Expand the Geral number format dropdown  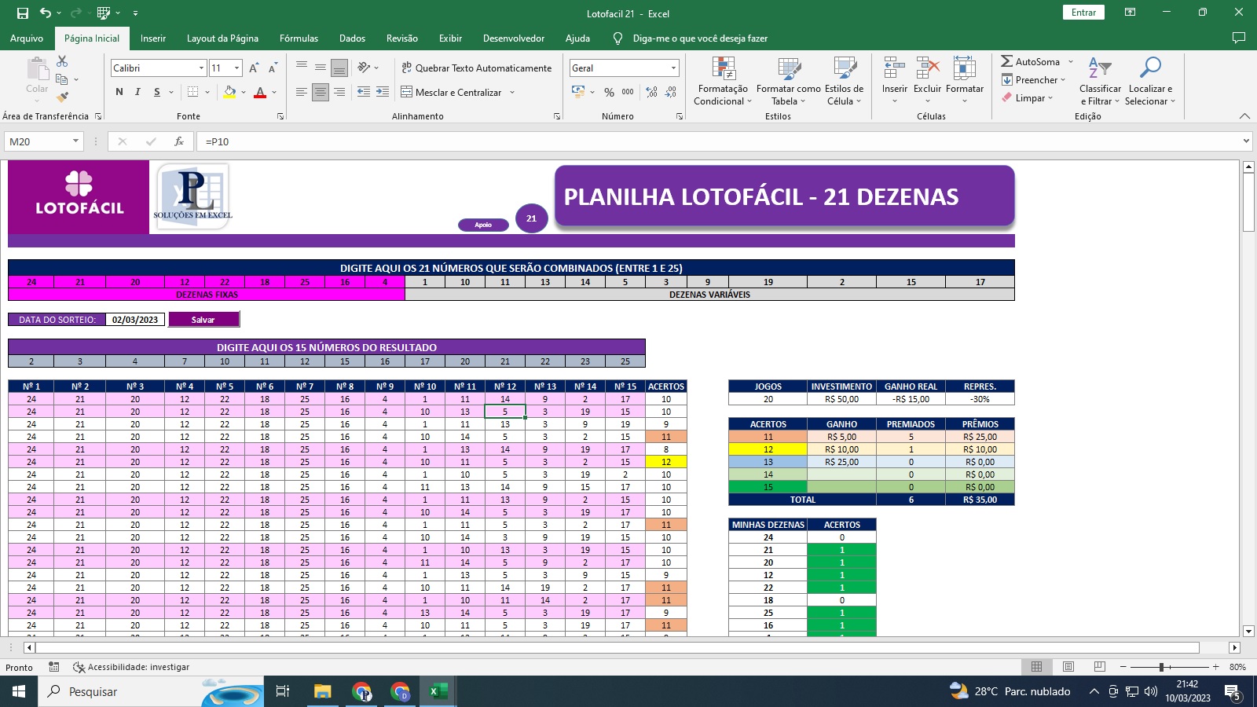[x=673, y=68]
